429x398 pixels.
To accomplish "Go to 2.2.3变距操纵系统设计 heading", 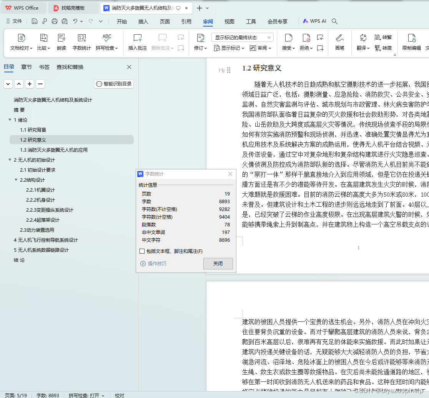I will tap(50, 210).
